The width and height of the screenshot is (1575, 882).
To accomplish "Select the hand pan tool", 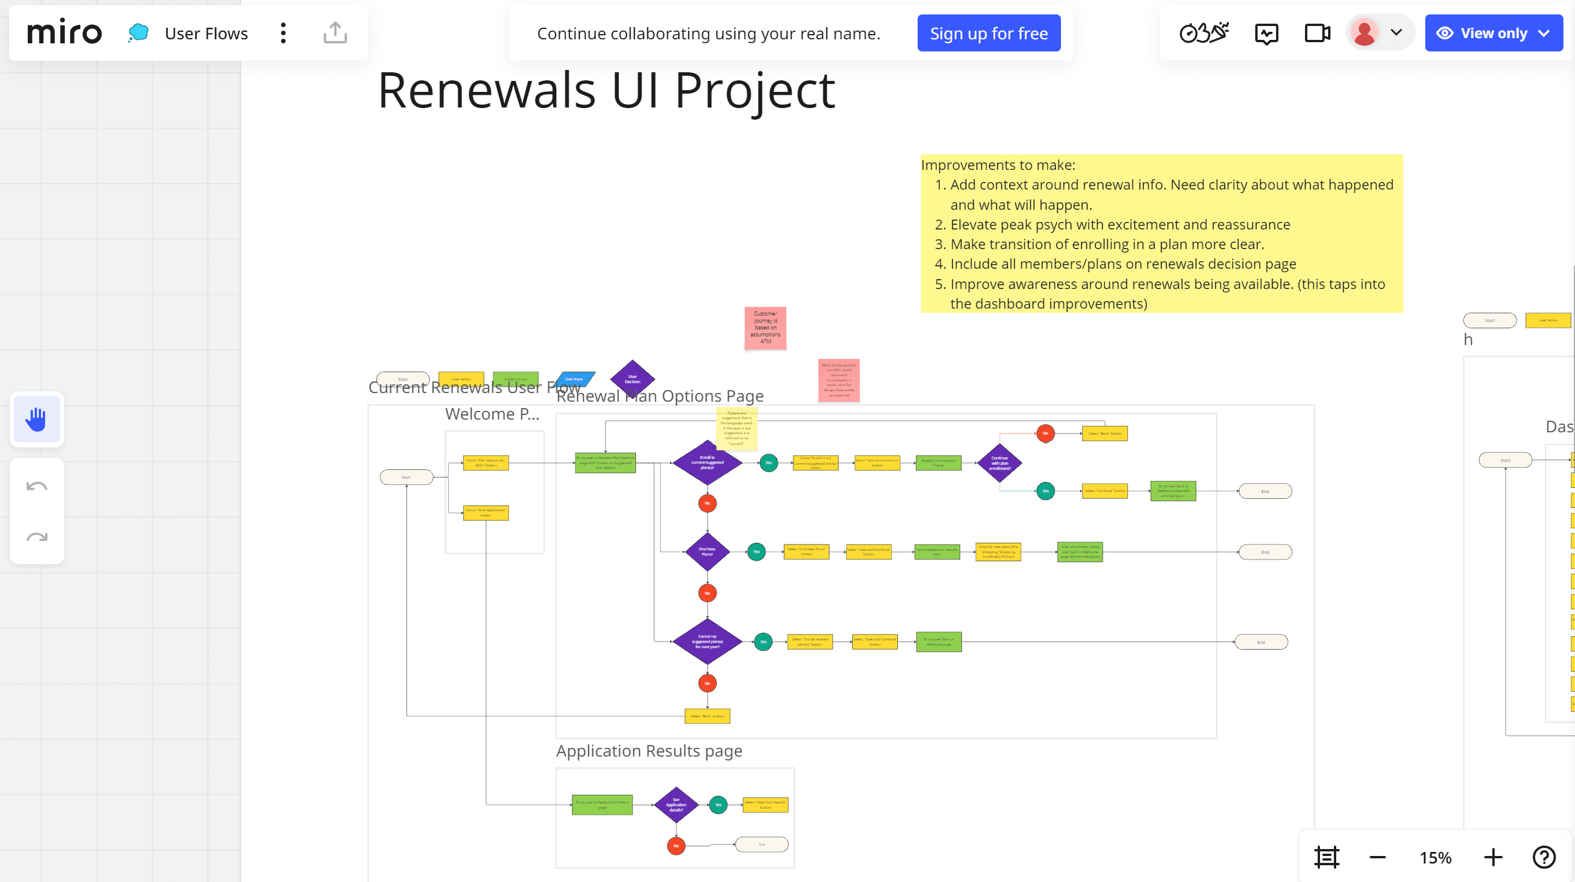I will (x=36, y=419).
